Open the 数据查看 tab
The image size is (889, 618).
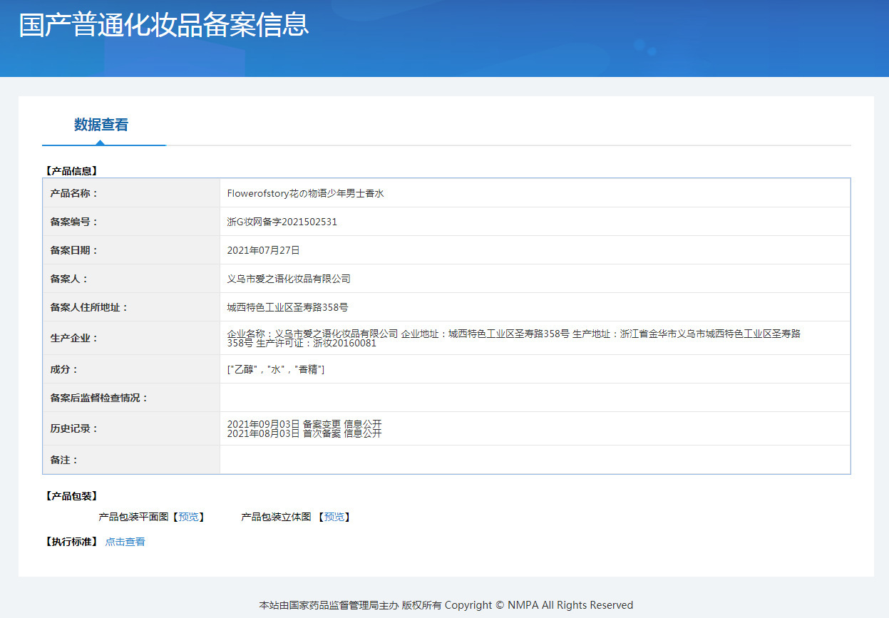pyautogui.click(x=101, y=125)
